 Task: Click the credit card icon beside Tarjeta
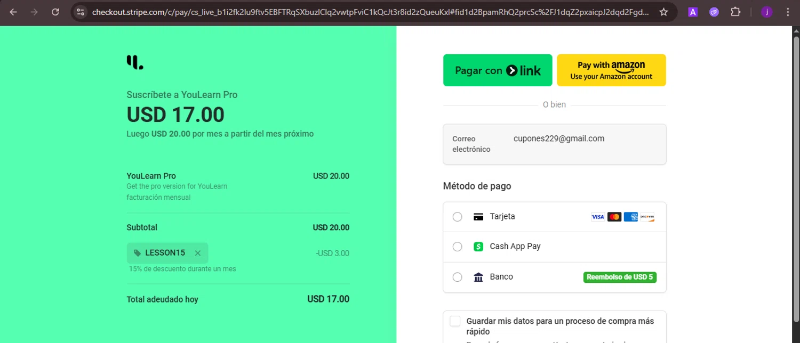tap(478, 217)
